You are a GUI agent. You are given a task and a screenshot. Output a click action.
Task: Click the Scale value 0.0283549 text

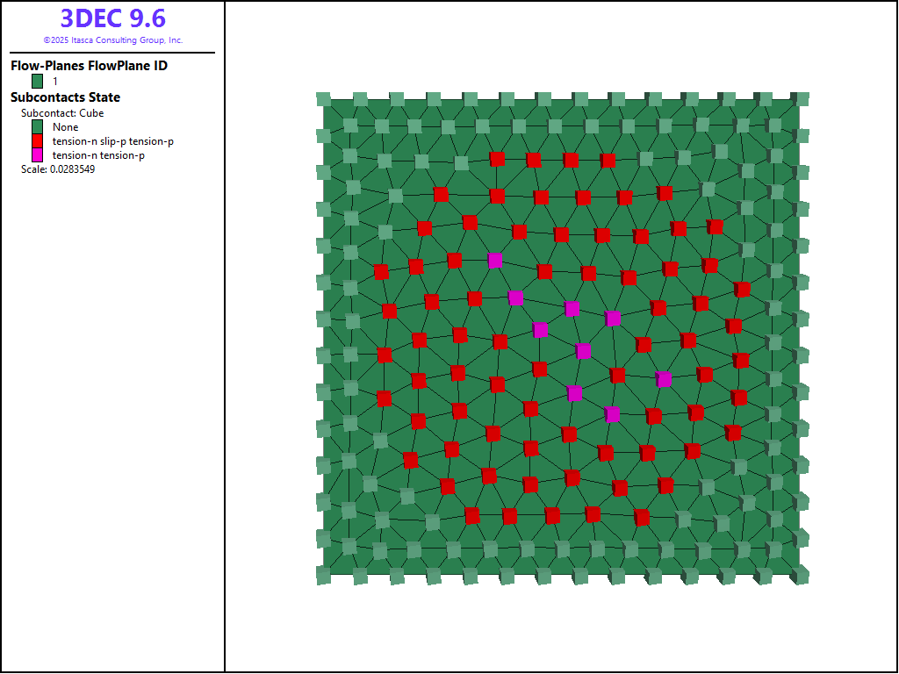pyautogui.click(x=58, y=169)
